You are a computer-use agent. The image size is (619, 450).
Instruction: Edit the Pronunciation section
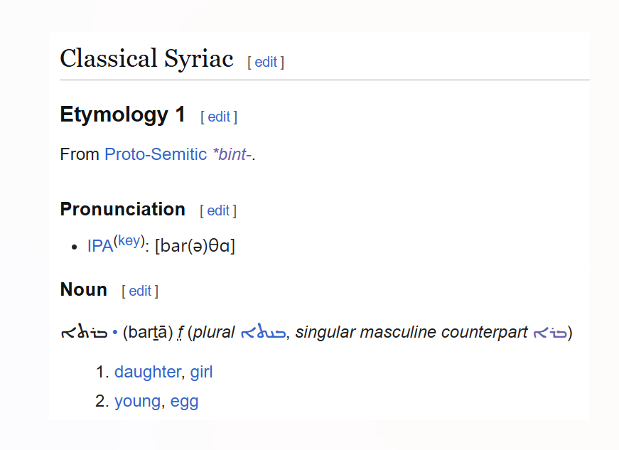pyautogui.click(x=218, y=210)
